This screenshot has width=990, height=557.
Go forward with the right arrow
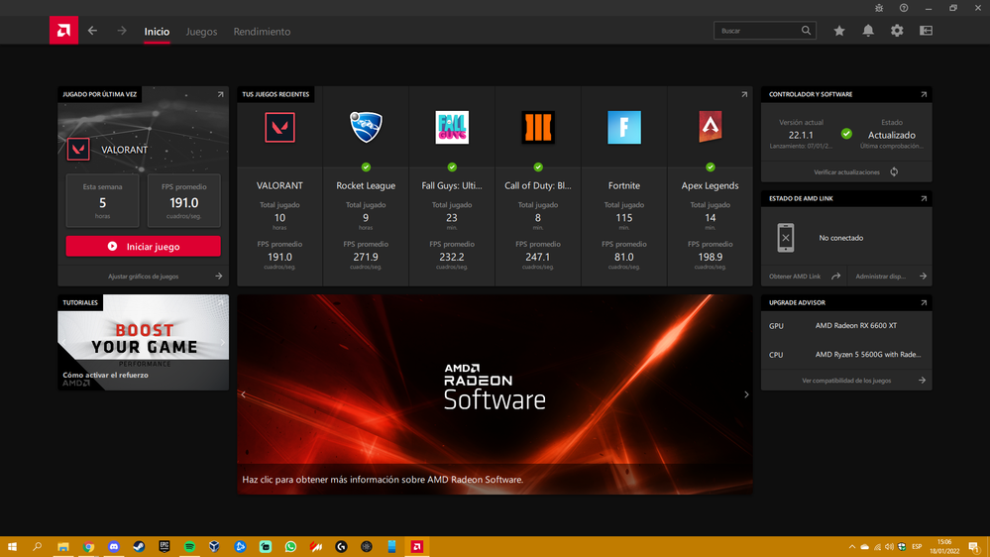(122, 31)
